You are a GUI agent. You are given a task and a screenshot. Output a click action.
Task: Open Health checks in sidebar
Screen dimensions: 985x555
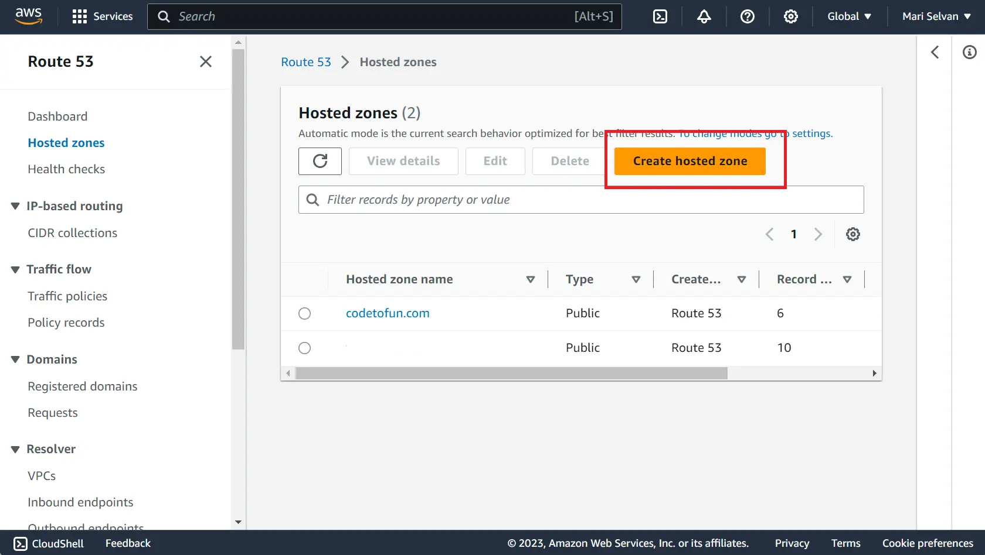(66, 169)
